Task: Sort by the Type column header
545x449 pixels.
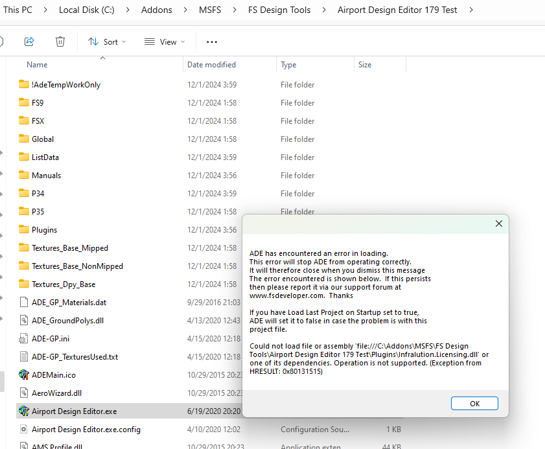Action: pos(288,65)
